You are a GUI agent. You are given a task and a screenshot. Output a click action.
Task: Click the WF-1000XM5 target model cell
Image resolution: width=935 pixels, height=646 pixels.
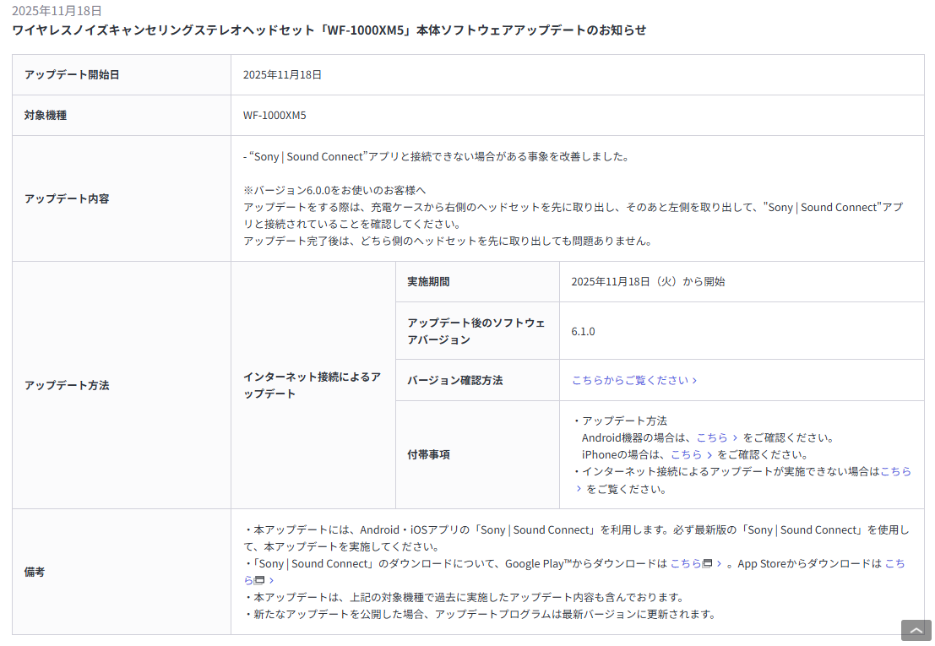275,116
